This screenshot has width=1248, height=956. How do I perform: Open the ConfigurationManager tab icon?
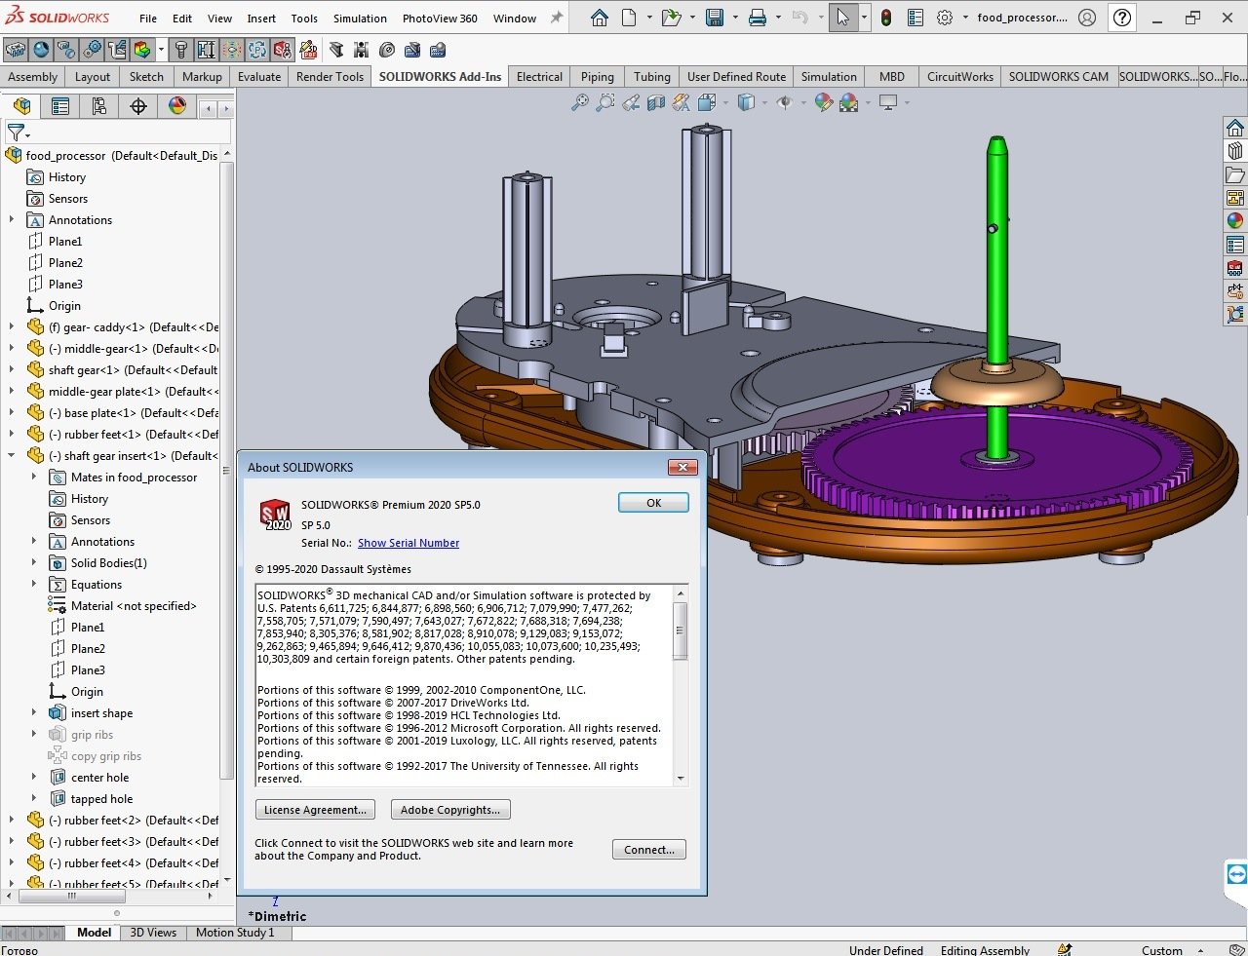tap(98, 106)
